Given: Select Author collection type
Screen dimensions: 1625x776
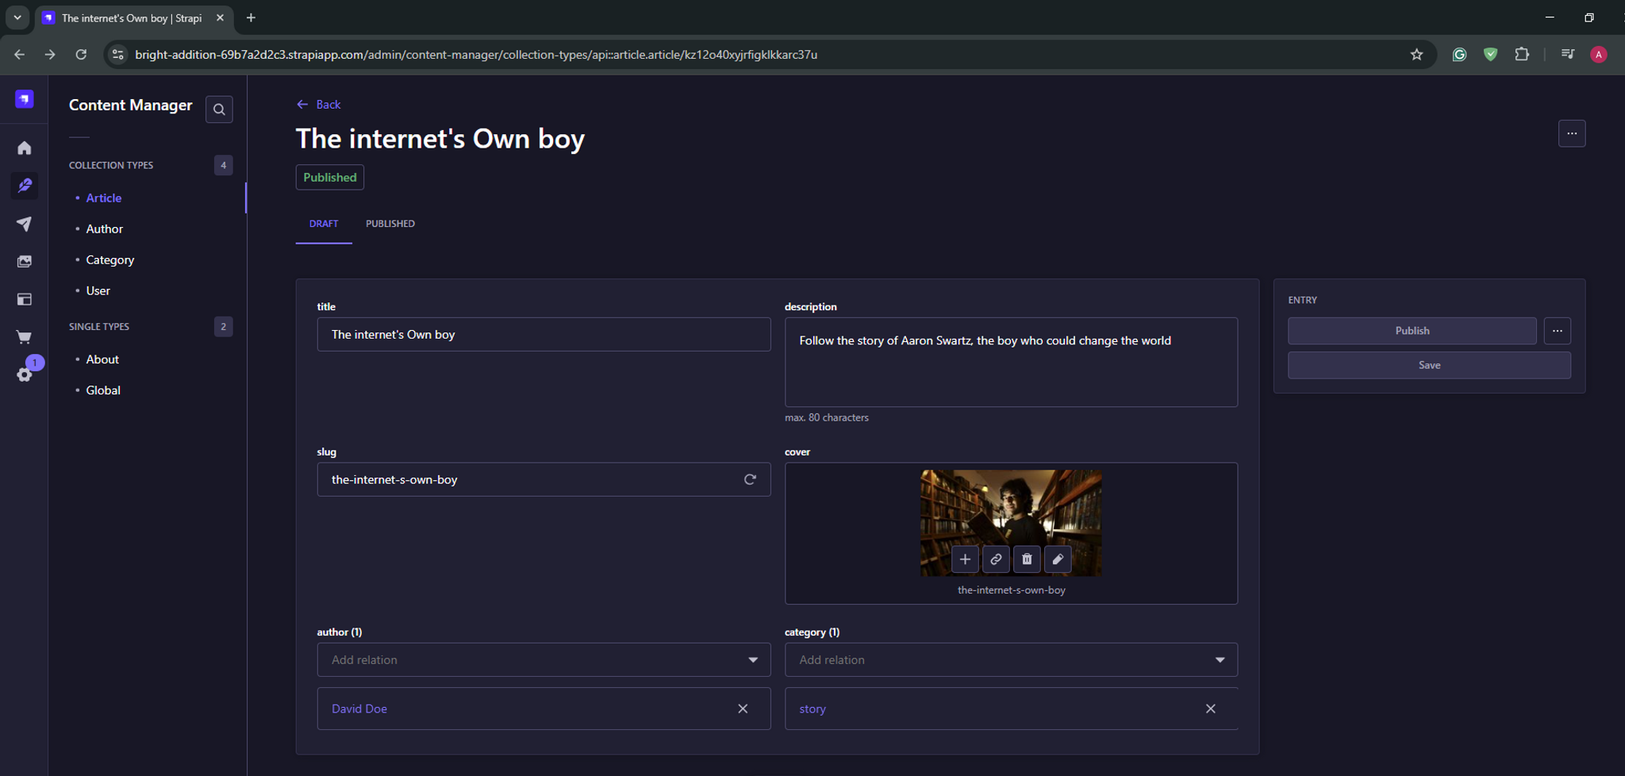Looking at the screenshot, I should coord(105,229).
